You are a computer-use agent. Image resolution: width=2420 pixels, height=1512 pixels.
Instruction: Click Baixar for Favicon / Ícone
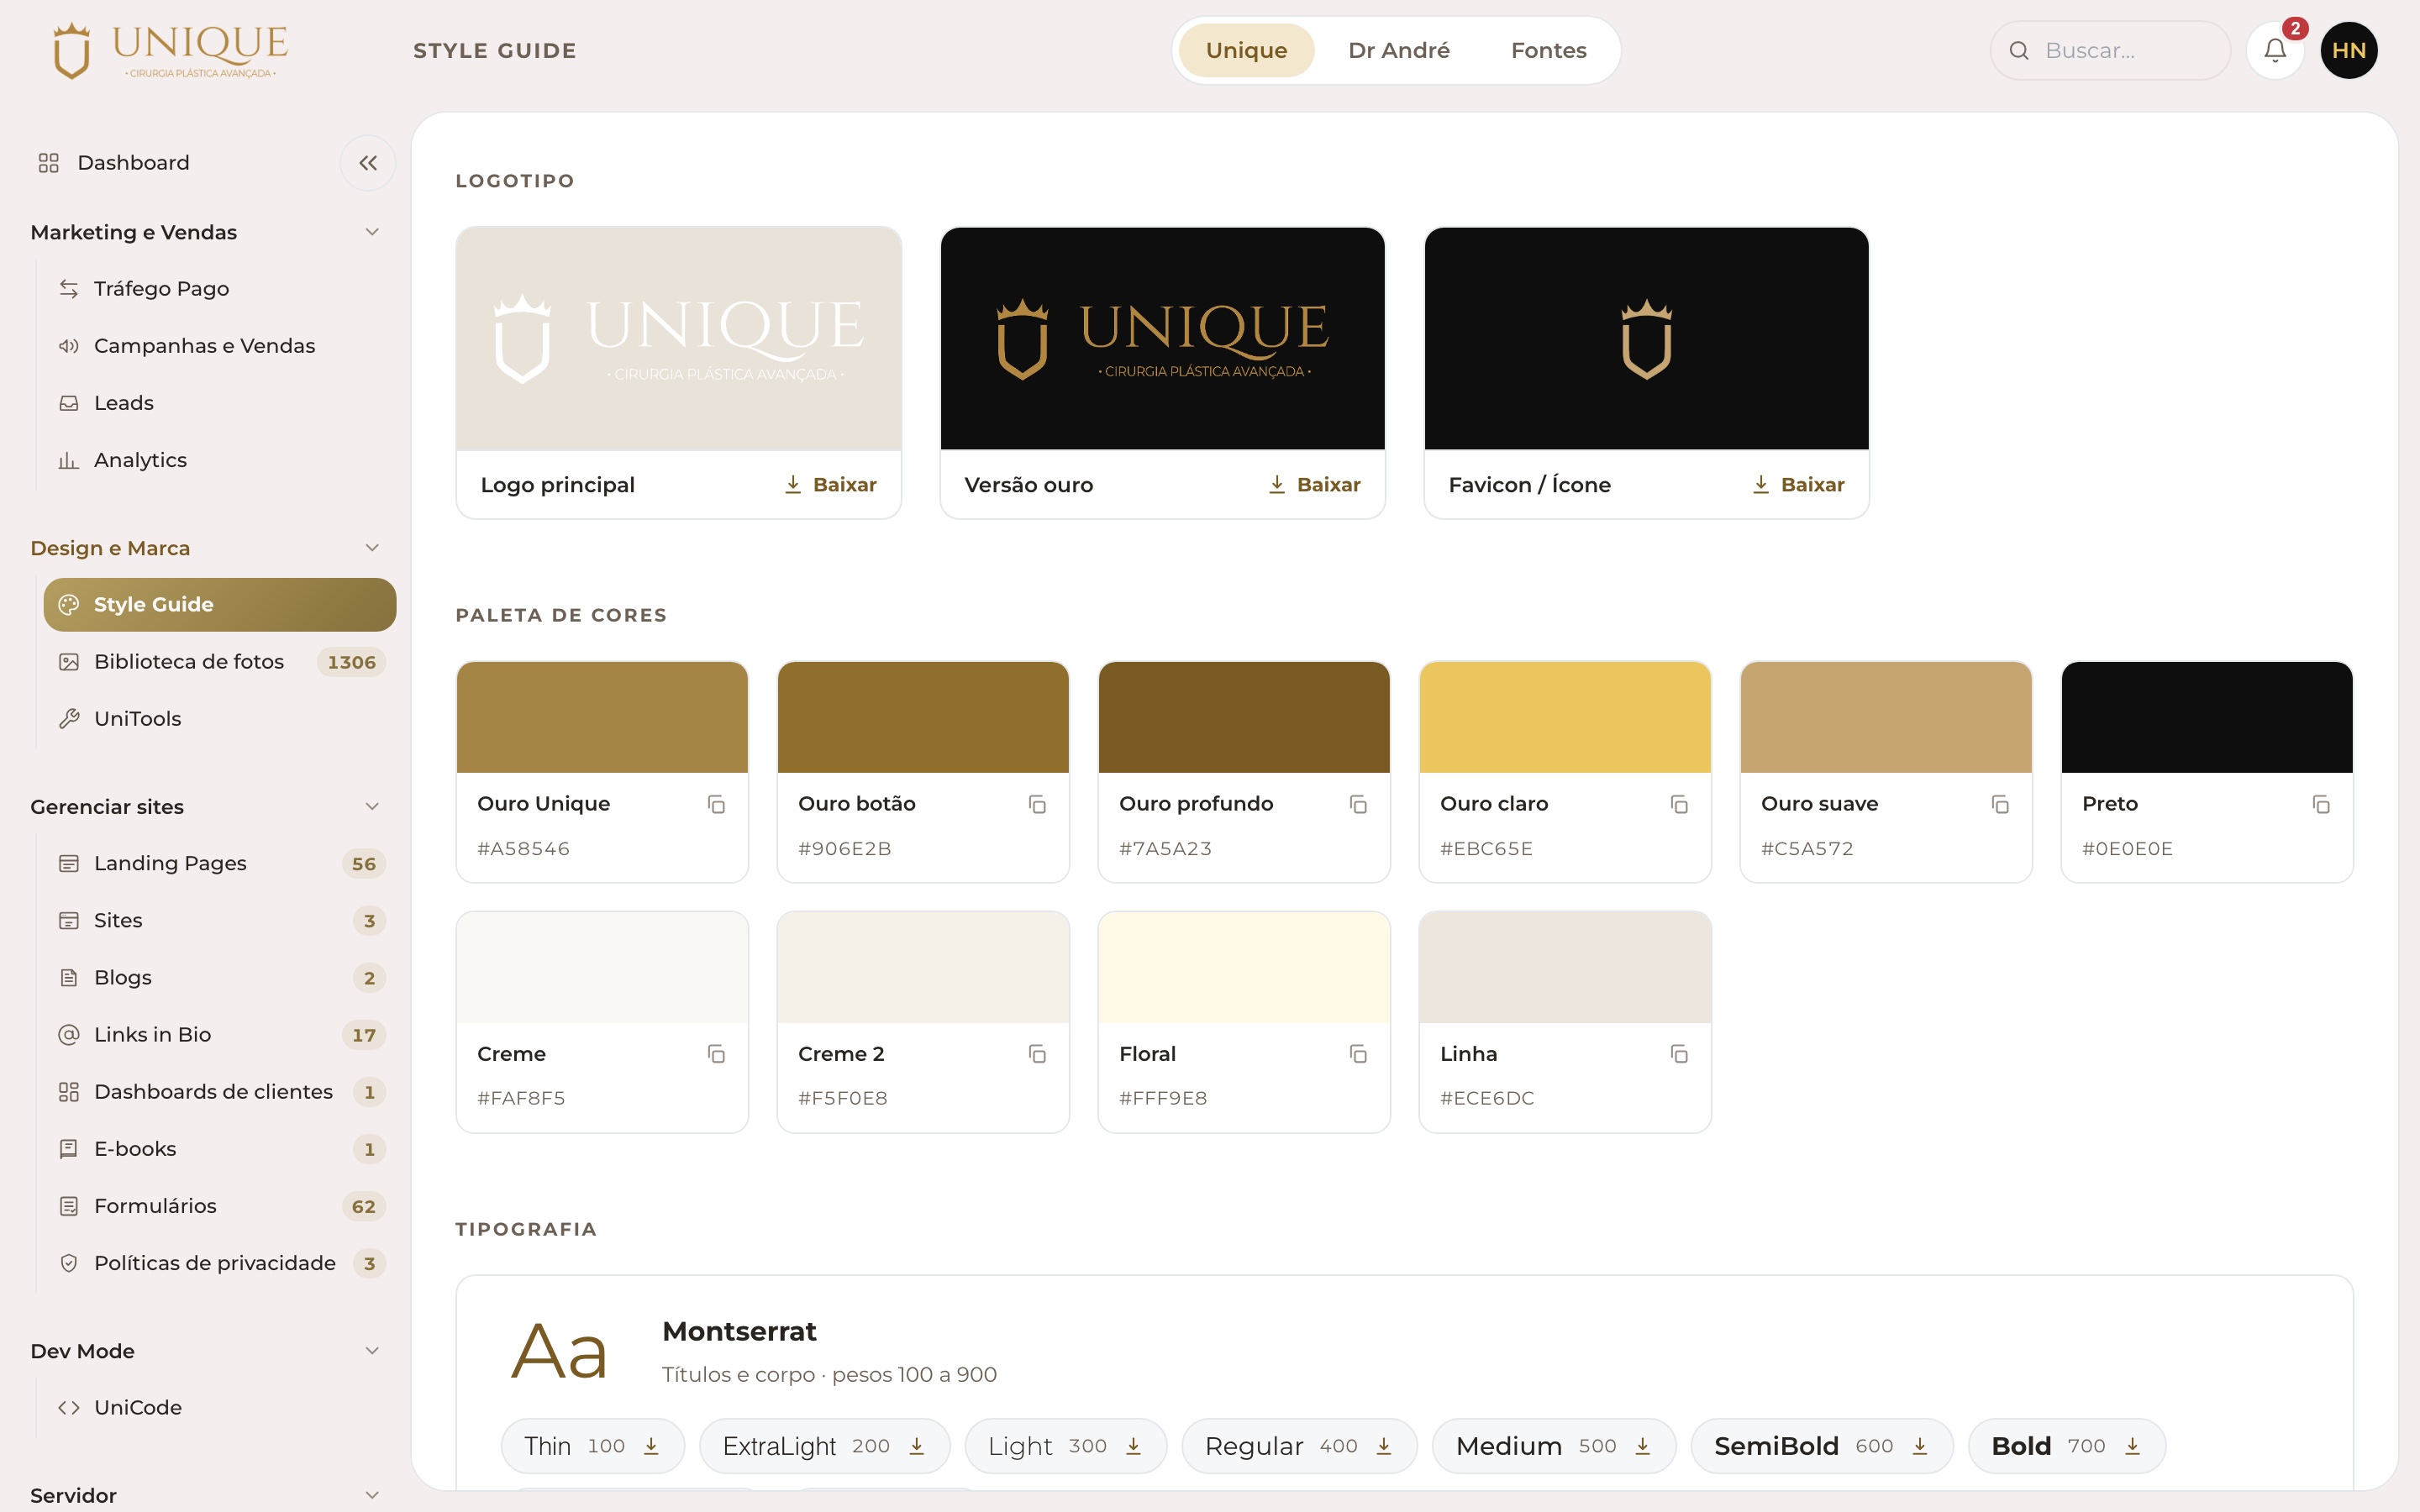click(x=1798, y=485)
